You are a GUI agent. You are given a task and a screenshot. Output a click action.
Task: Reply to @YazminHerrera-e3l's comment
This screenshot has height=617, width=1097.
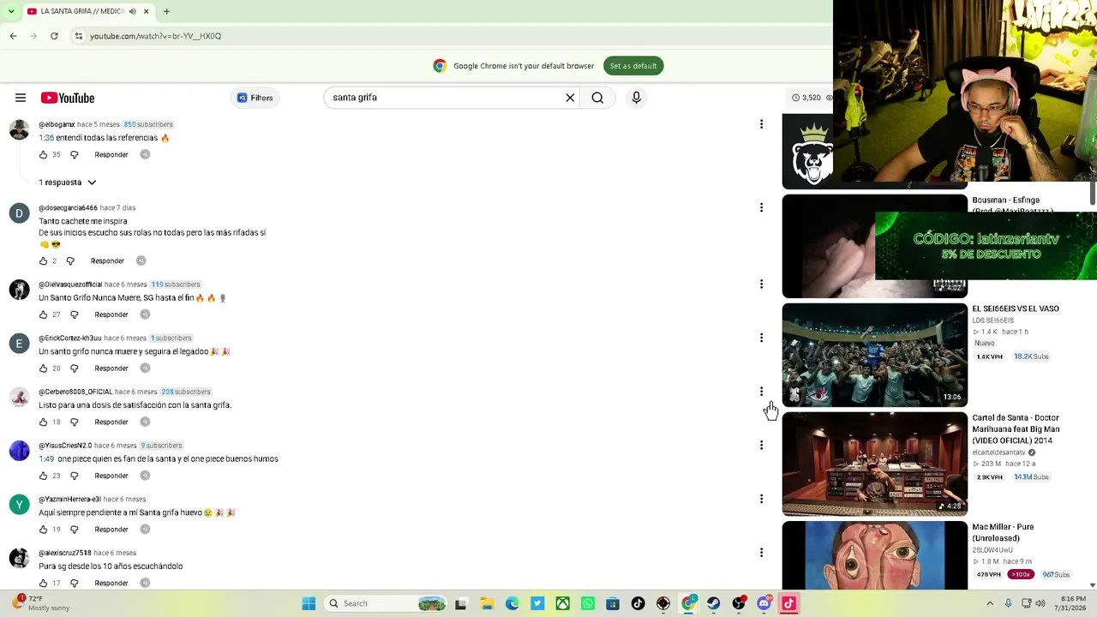111,530
